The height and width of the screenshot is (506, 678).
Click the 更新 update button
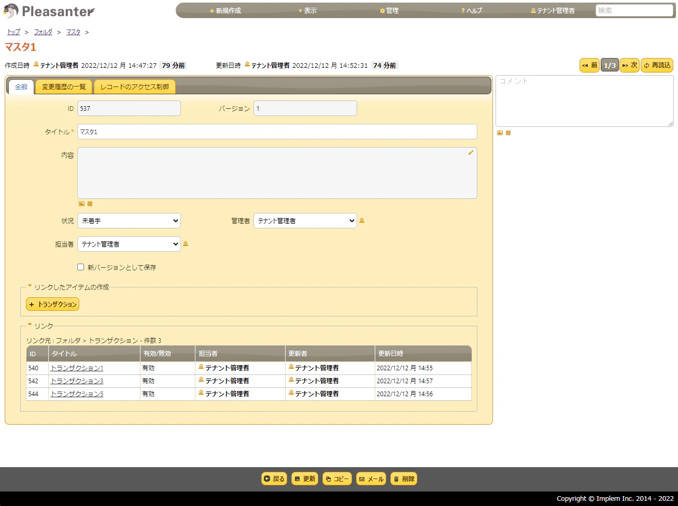click(305, 479)
